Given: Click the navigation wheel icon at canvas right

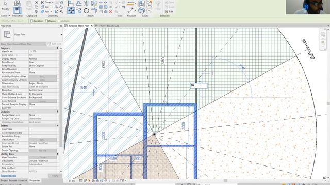Looking at the screenshot, I should [323, 34].
